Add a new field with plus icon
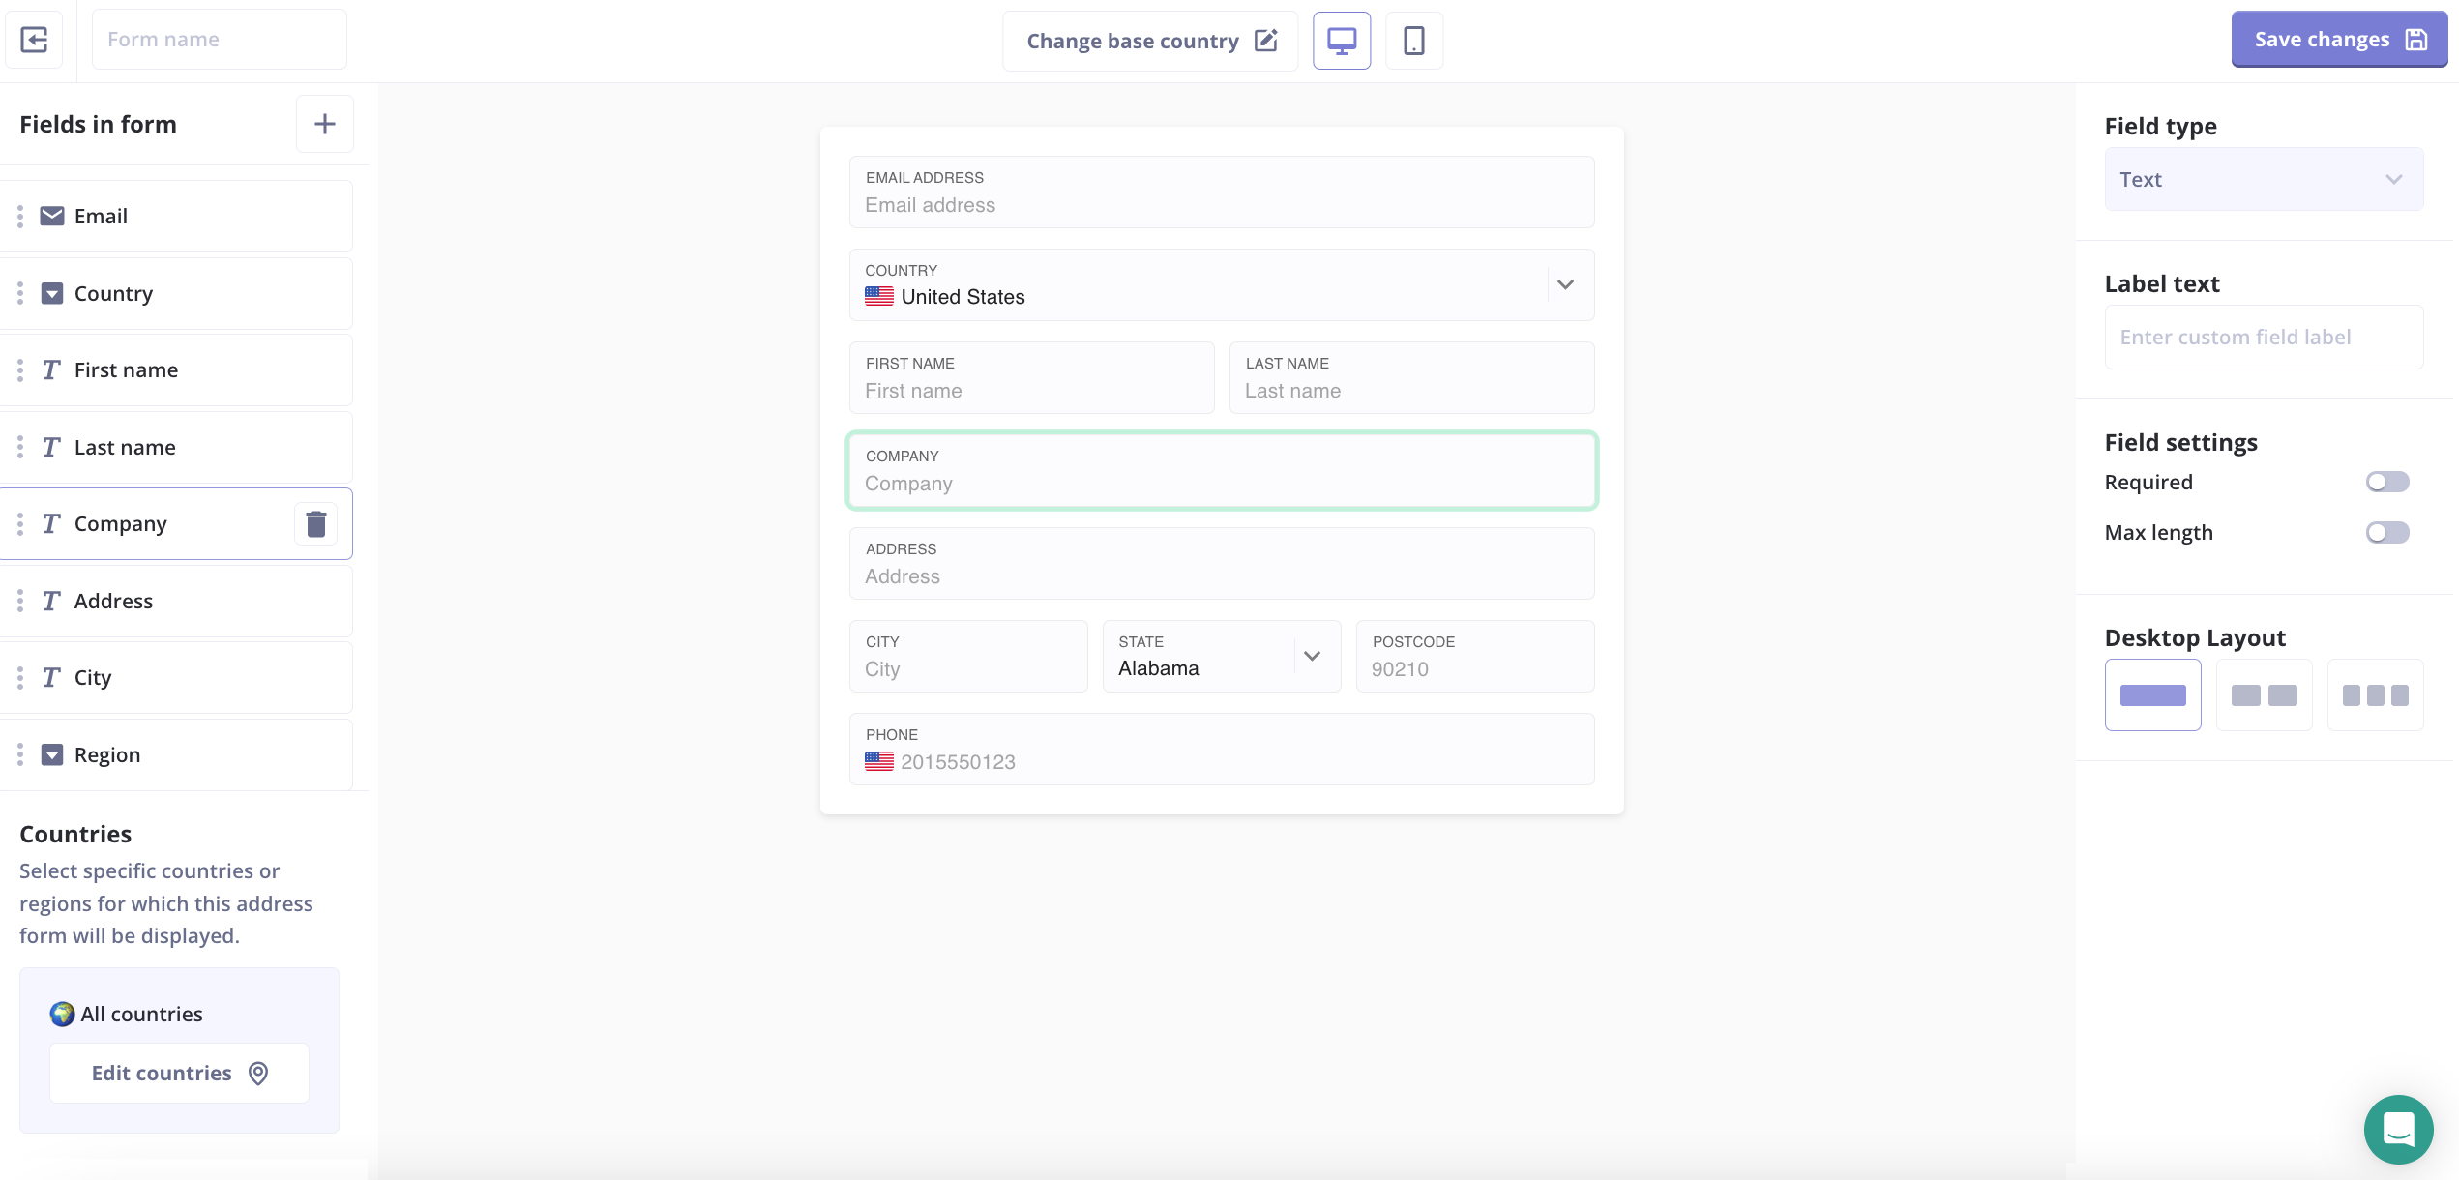The image size is (2459, 1180). [x=325, y=124]
